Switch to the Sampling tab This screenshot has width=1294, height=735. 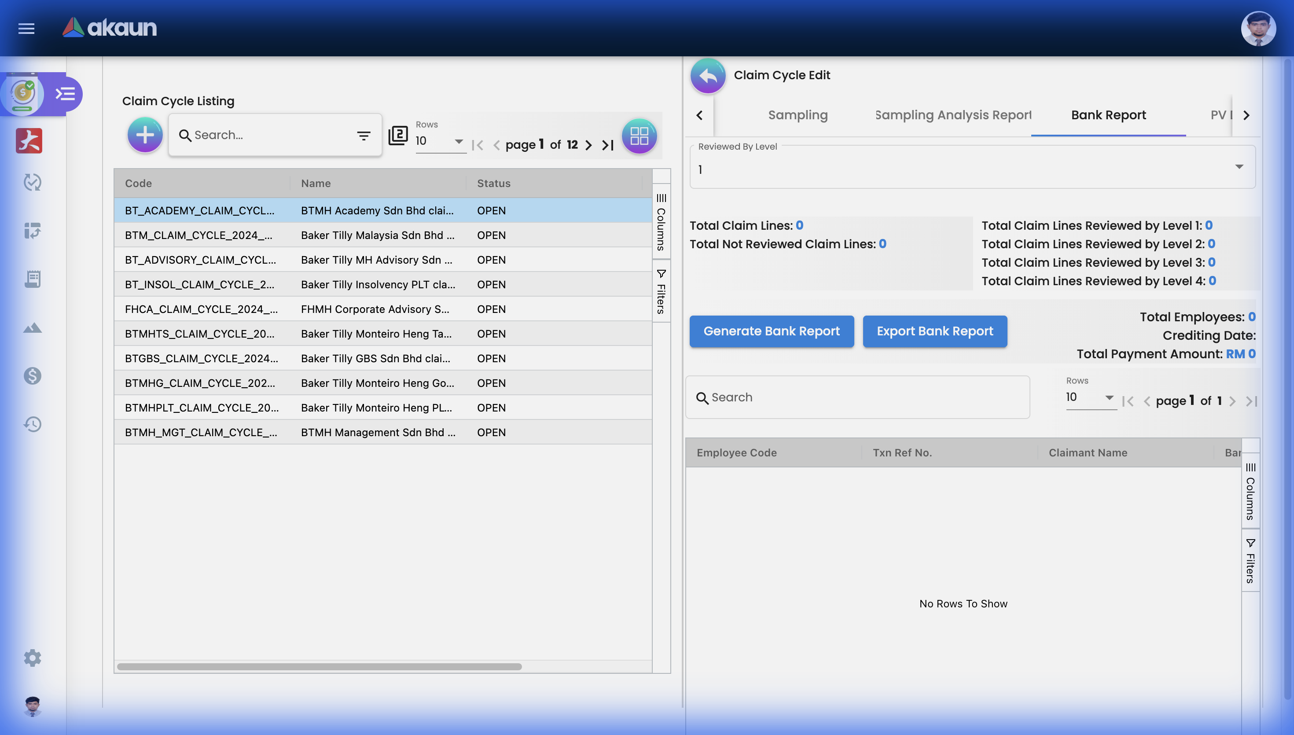798,115
